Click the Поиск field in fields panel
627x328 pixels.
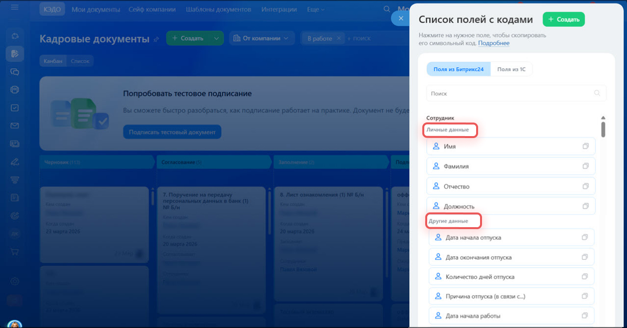click(x=509, y=93)
